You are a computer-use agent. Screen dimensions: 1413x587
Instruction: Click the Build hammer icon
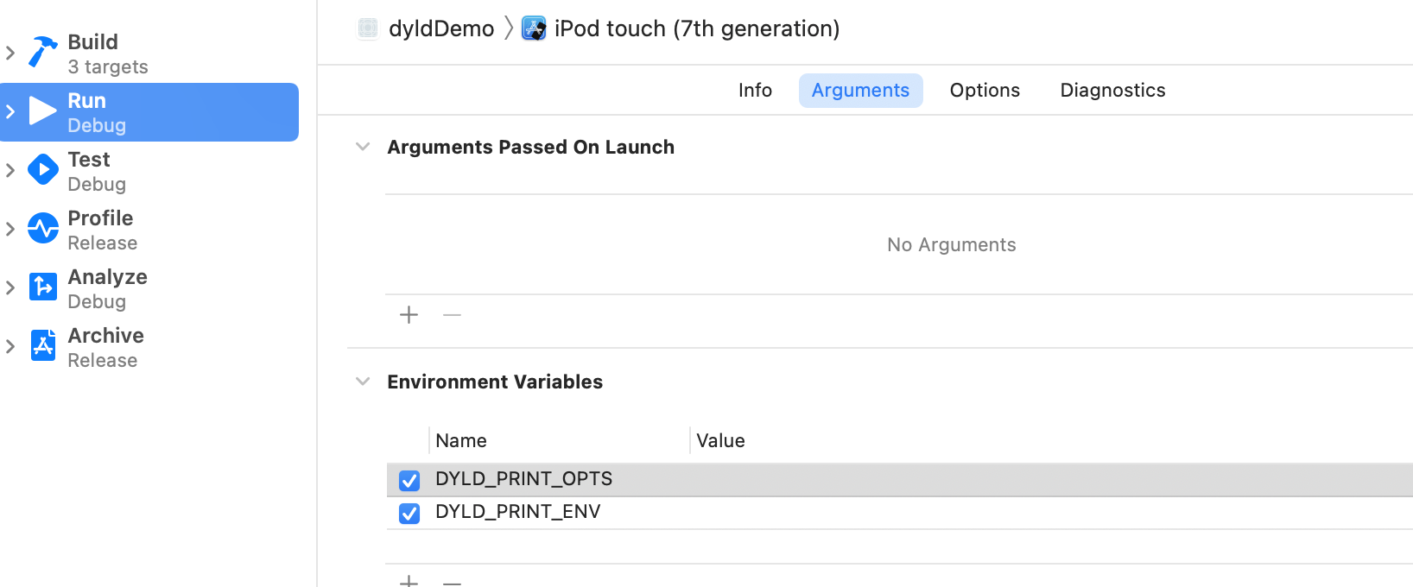coord(42,52)
